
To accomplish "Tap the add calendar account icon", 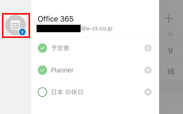I will (15, 25).
